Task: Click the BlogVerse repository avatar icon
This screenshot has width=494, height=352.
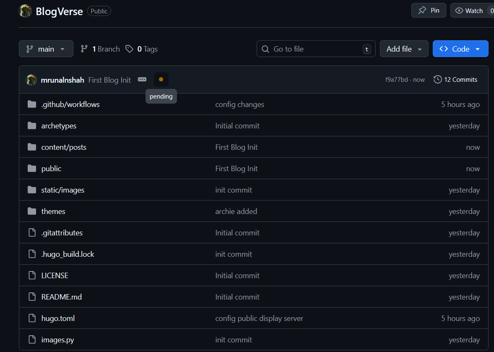Action: pos(26,11)
